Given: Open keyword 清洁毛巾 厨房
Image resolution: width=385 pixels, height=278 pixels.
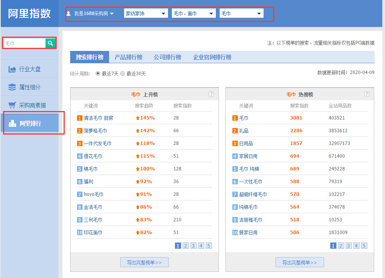Looking at the screenshot, I should pyautogui.click(x=98, y=118).
